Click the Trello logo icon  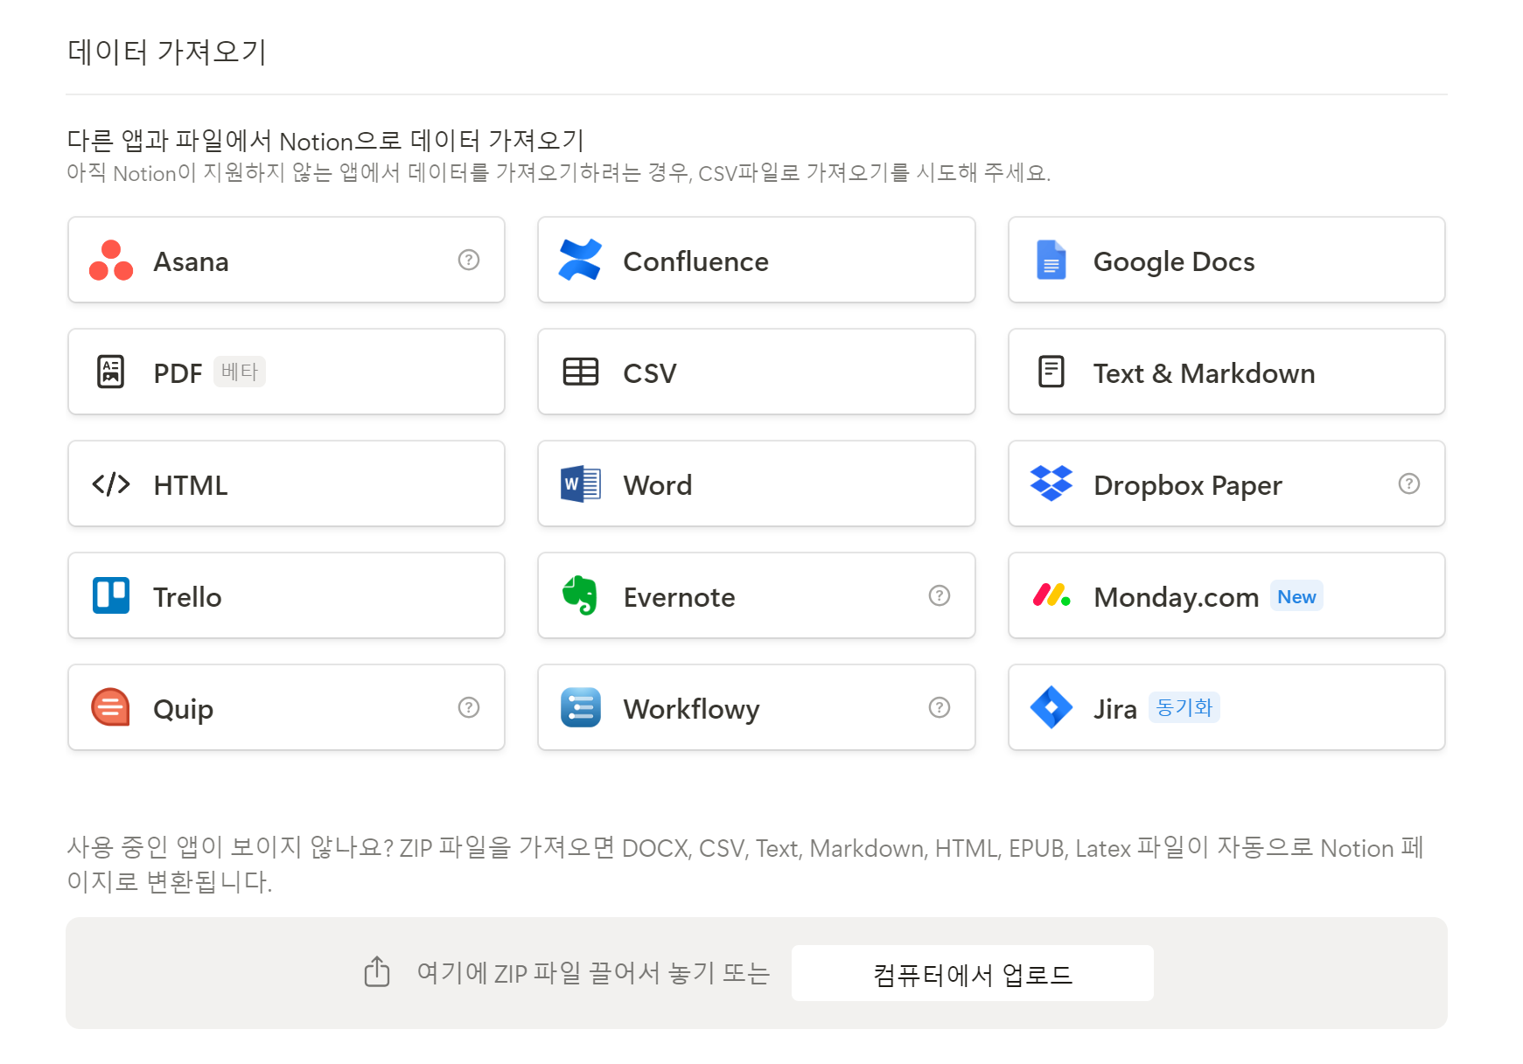111,595
